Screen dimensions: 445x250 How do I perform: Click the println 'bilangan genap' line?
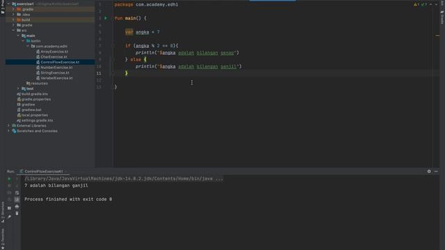187,53
